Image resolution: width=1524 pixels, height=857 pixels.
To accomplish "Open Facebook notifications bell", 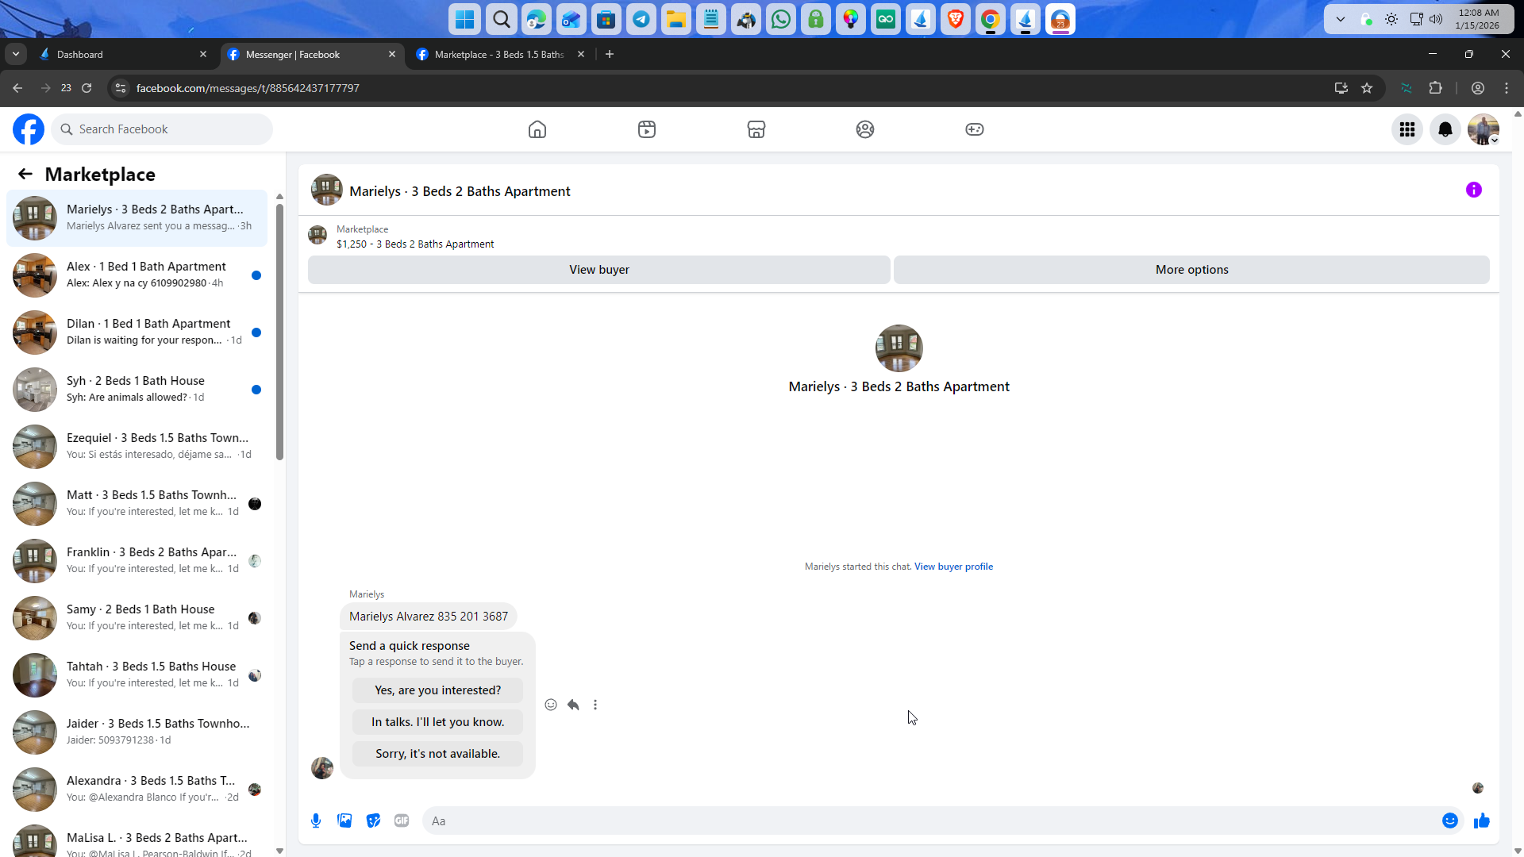I will [1445, 129].
